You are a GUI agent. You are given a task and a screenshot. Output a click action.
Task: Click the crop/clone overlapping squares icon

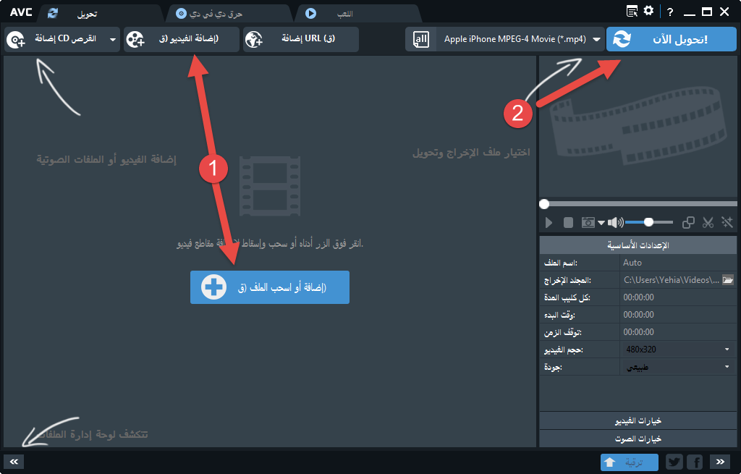pyautogui.click(x=689, y=222)
